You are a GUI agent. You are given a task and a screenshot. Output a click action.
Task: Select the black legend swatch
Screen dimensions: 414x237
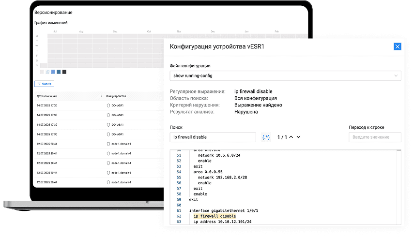pos(64,72)
